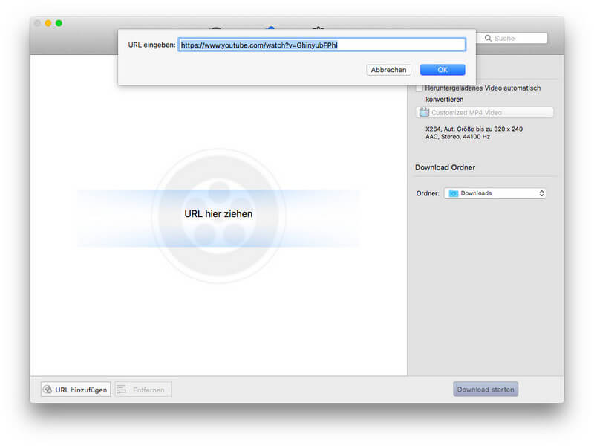Click the AAC, Stereo, 44100 Hz text

click(457, 137)
